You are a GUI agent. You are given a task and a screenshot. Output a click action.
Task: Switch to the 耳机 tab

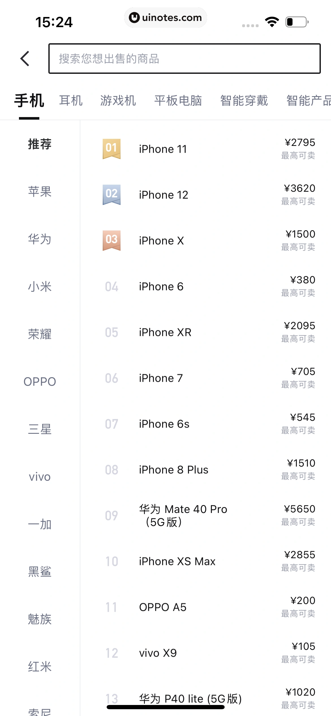tap(71, 100)
